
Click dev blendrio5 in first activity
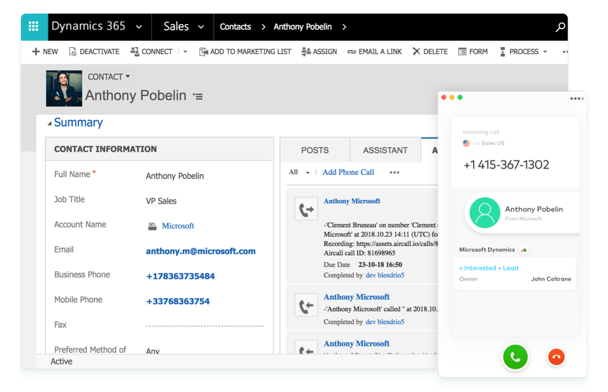pos(385,275)
